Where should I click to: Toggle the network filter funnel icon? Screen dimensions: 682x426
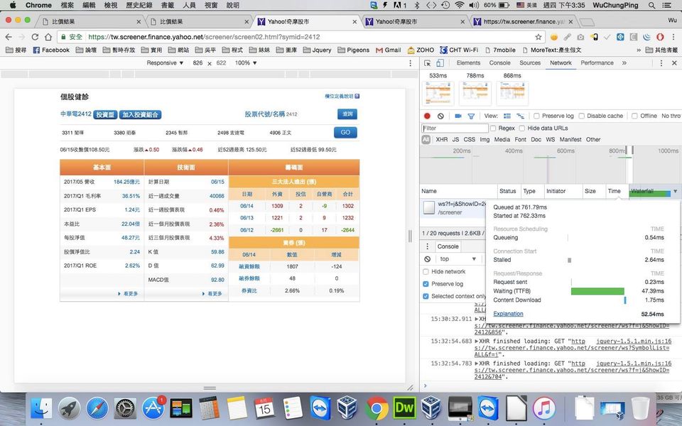[x=472, y=116]
